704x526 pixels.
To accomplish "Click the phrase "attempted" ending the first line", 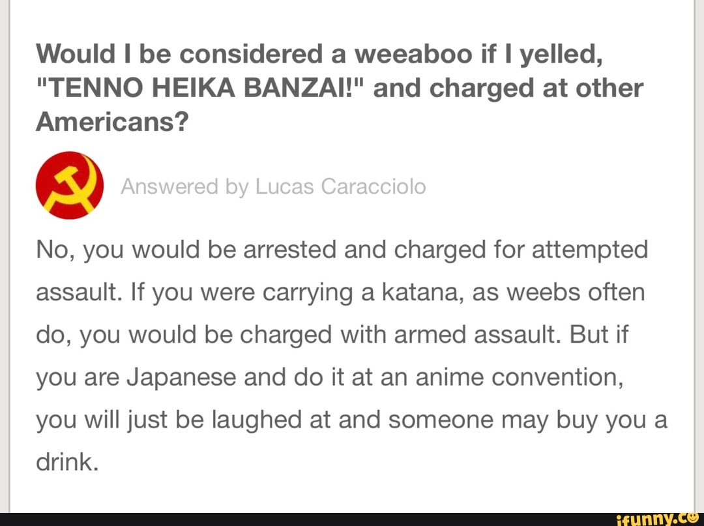I will point(590,250).
